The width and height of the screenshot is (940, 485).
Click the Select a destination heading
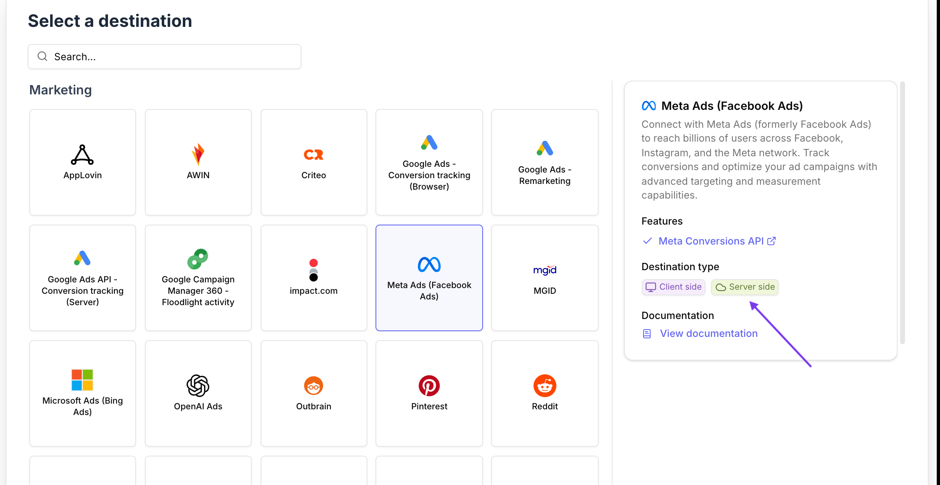pyautogui.click(x=110, y=21)
